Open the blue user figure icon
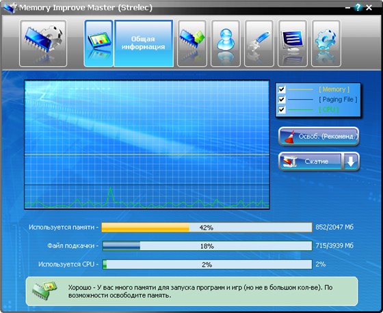383x313 pixels. (226, 43)
